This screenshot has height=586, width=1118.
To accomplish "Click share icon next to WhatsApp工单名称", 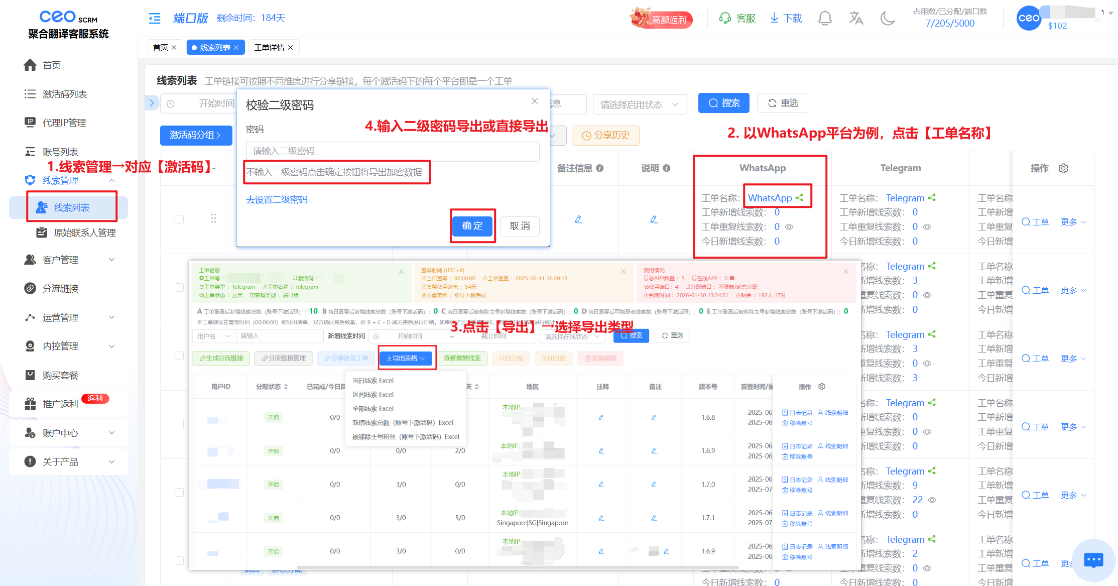I will coord(799,198).
